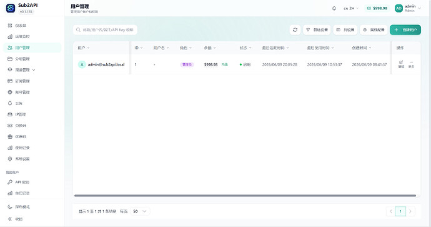Viewport: 431px width, 227px height.
Task: Open the 列设置 column settings button
Action: click(x=345, y=30)
